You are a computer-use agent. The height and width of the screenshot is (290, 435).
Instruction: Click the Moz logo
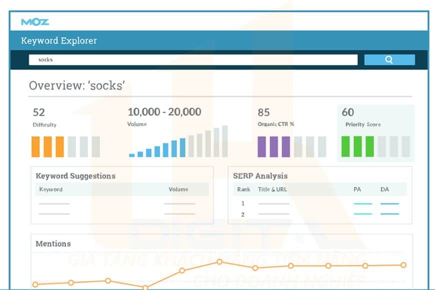[35, 22]
